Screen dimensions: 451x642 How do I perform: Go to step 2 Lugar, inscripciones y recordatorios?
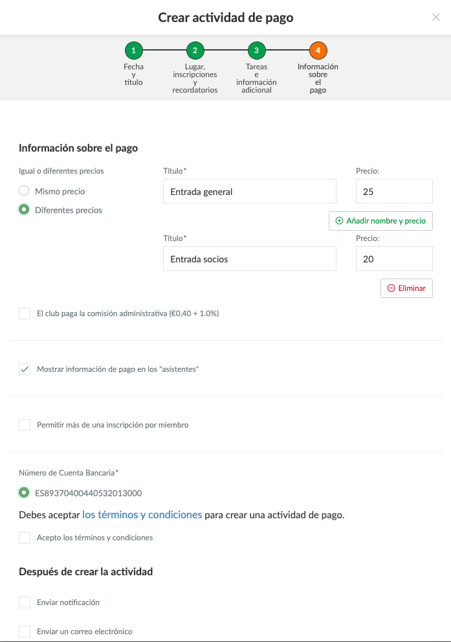coord(195,50)
